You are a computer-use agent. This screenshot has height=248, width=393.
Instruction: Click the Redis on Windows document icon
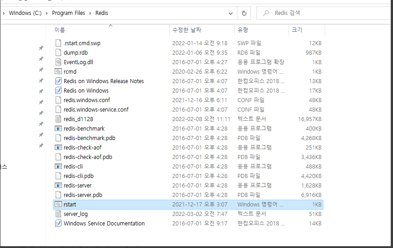(58, 91)
